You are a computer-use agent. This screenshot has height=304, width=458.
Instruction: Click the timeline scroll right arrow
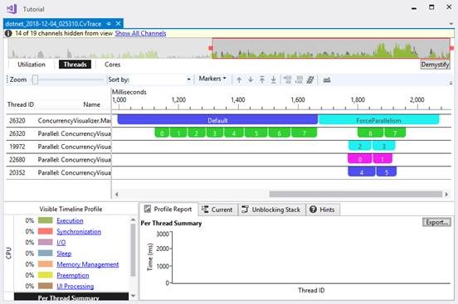coord(446,195)
